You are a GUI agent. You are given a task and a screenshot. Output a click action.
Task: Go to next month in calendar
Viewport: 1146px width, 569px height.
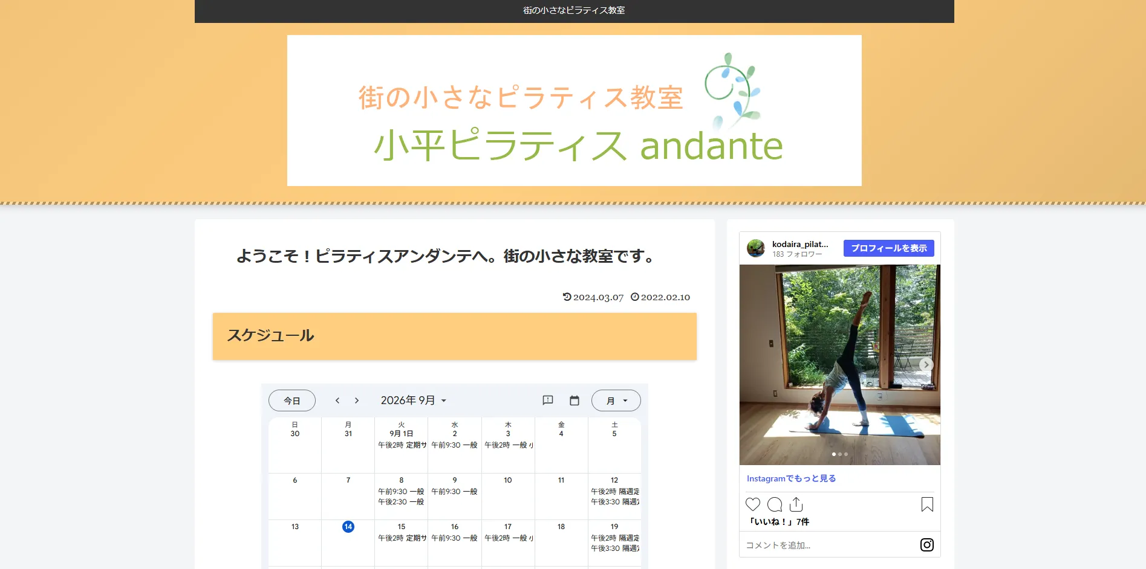[357, 400]
